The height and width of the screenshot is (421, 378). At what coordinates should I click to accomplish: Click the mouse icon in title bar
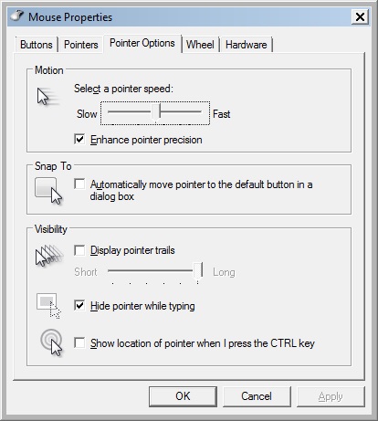16,16
